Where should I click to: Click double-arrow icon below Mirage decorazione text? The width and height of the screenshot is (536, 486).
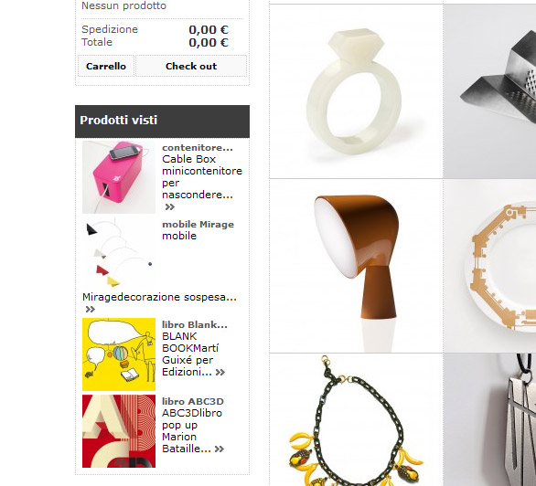coord(91,309)
